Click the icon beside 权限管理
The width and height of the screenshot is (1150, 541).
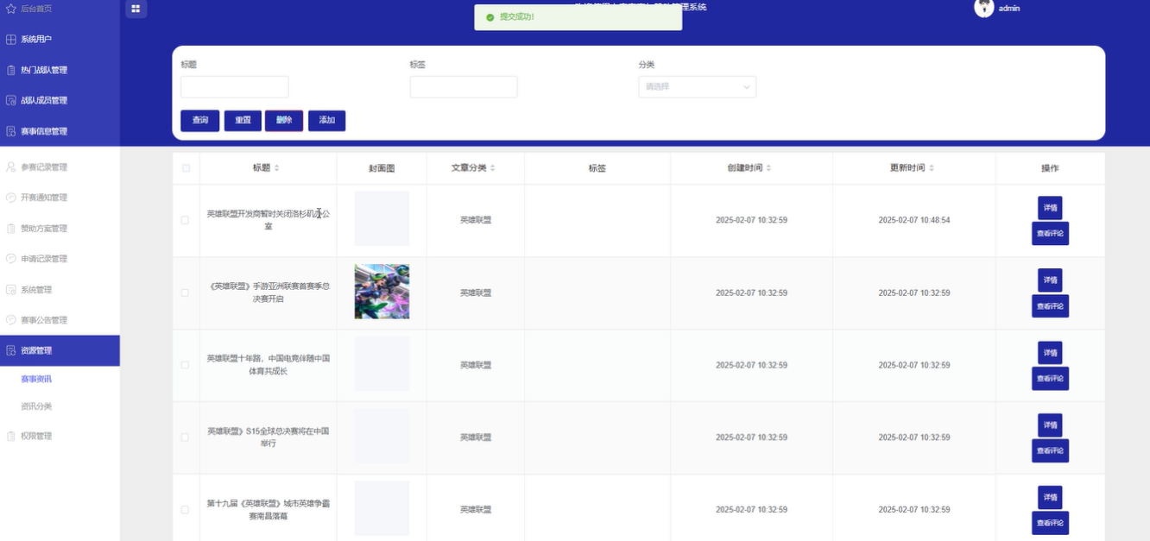tap(11, 436)
